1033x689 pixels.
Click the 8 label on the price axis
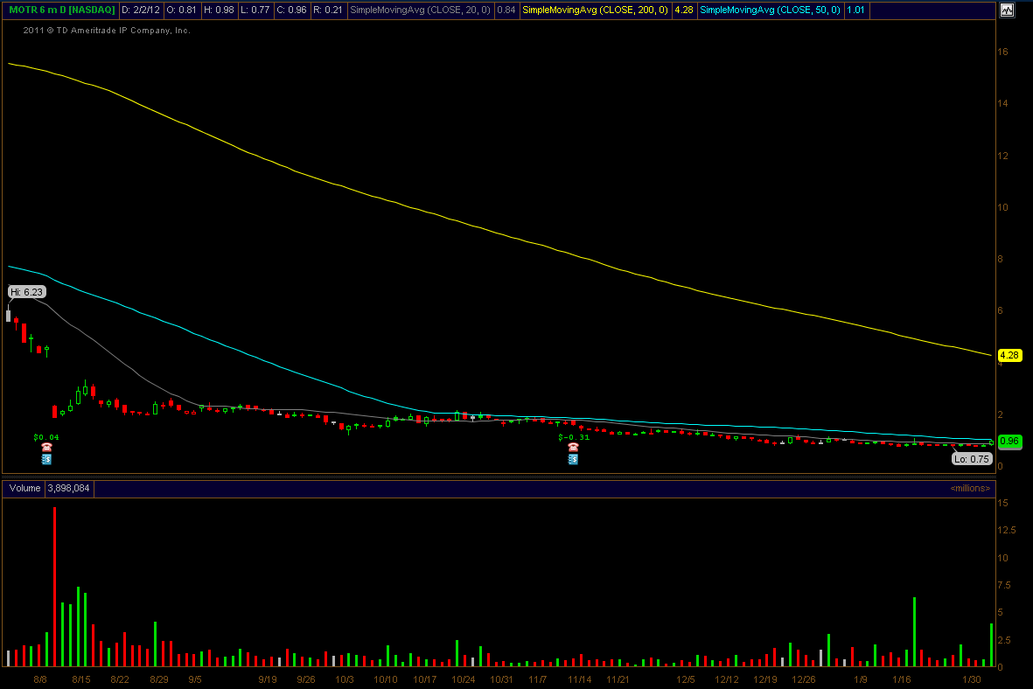pos(1000,259)
